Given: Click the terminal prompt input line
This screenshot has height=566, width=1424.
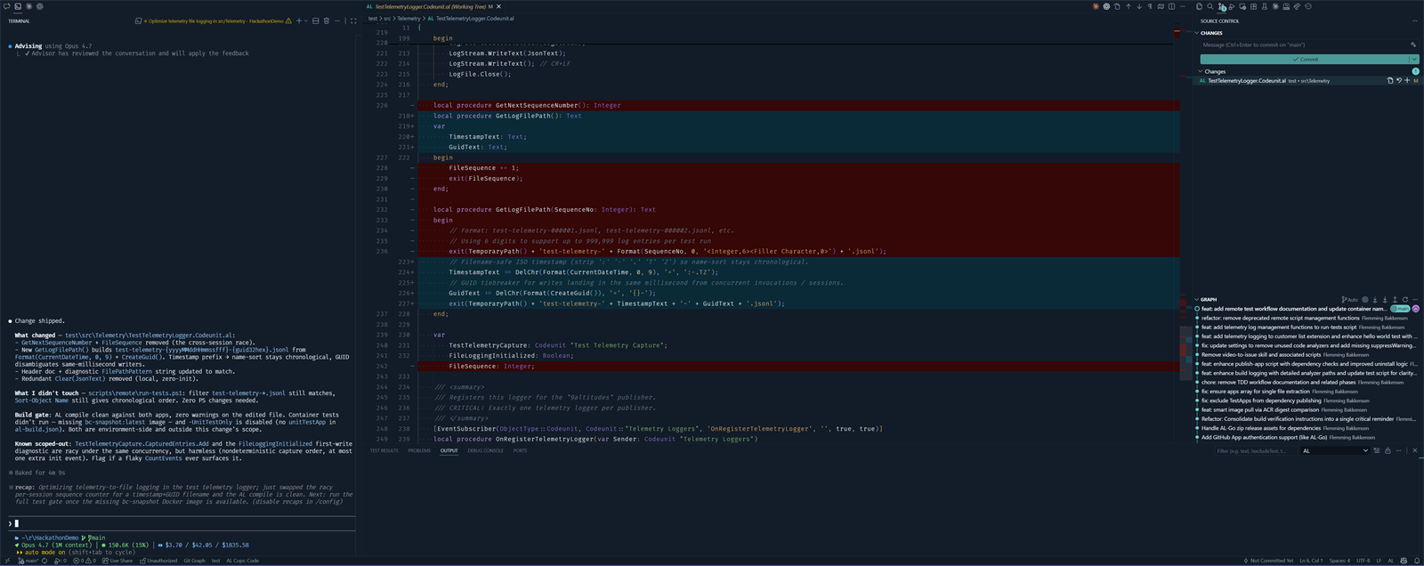Looking at the screenshot, I should 182,523.
